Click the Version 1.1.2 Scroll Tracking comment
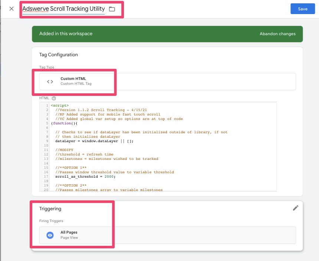 [x=101, y=110]
